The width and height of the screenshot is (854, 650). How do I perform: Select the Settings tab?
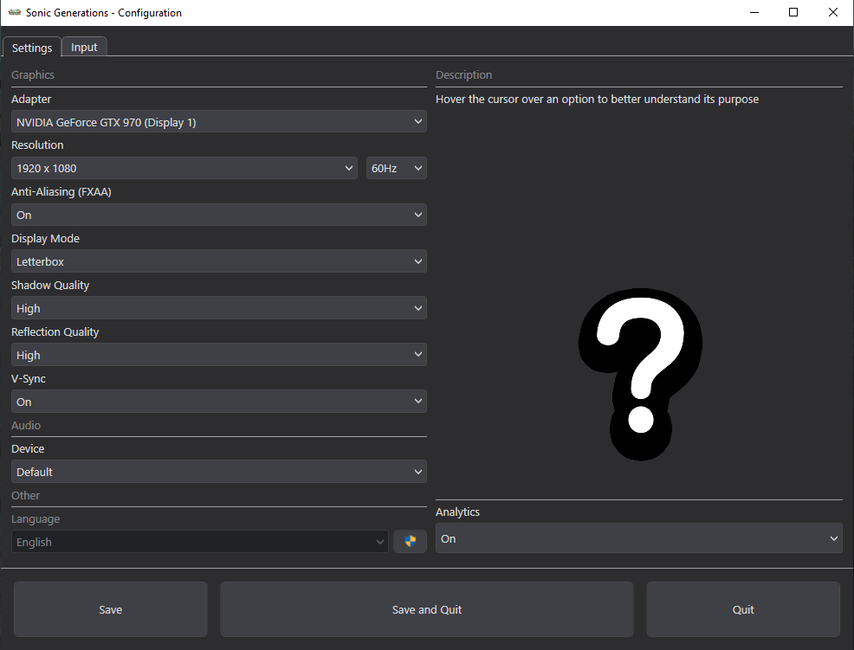[31, 48]
